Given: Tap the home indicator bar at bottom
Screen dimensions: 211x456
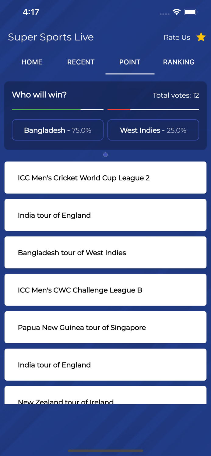Looking at the screenshot, I should (105, 451).
